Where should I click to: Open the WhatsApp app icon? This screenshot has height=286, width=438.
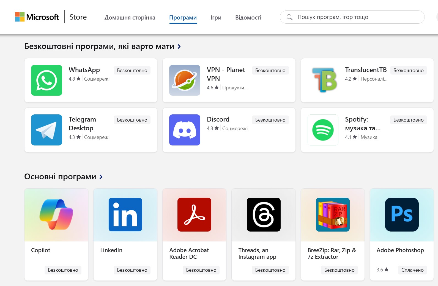(46, 80)
